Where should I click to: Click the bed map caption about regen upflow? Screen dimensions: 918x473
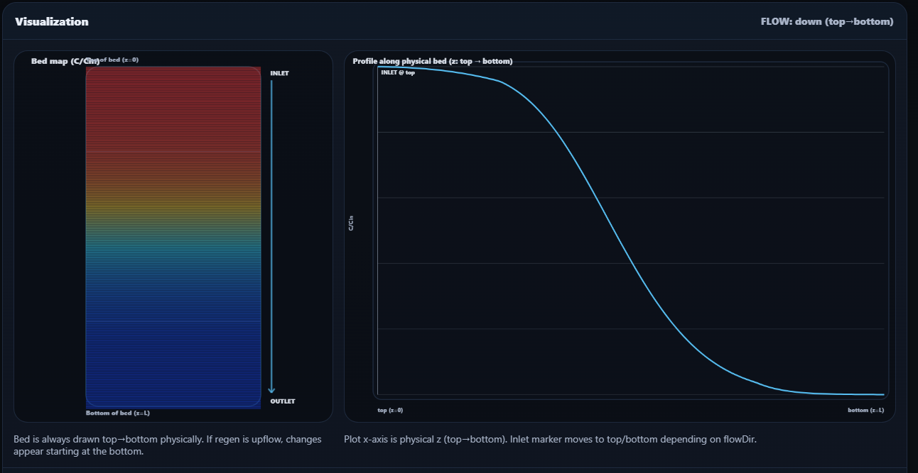coord(167,445)
